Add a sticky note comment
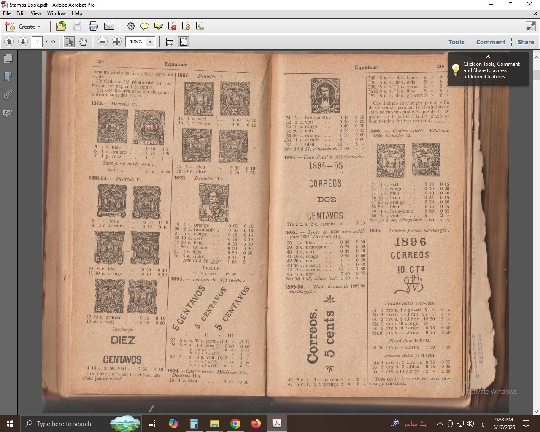 coord(144,26)
